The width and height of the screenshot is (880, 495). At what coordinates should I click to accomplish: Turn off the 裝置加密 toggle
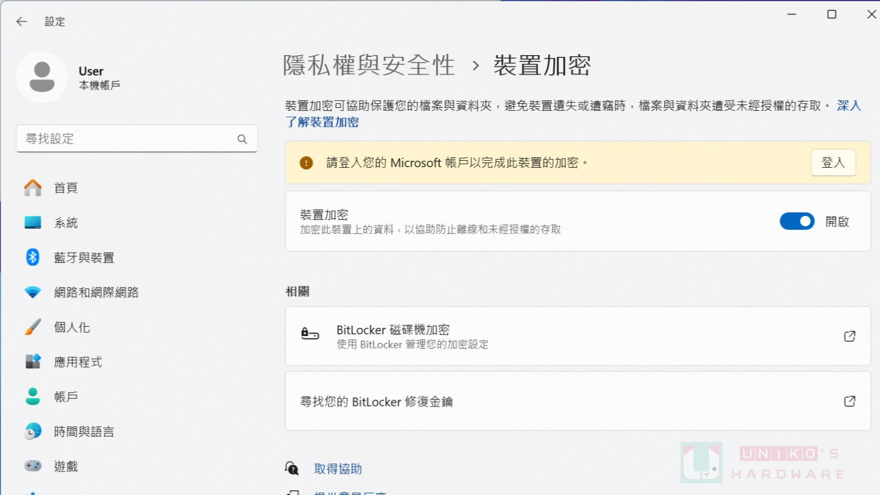tap(797, 221)
